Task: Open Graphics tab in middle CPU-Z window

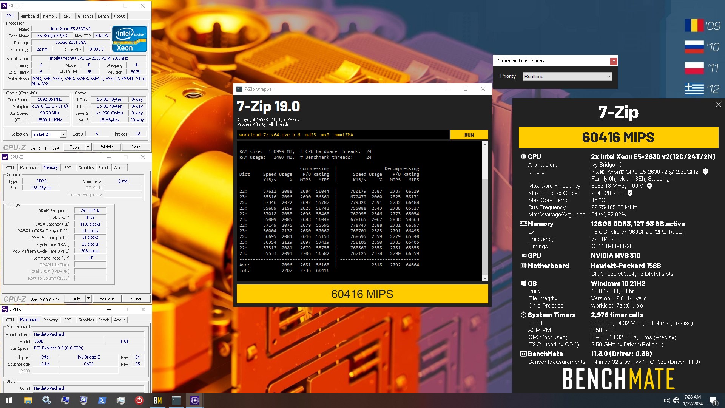Action: click(x=86, y=168)
